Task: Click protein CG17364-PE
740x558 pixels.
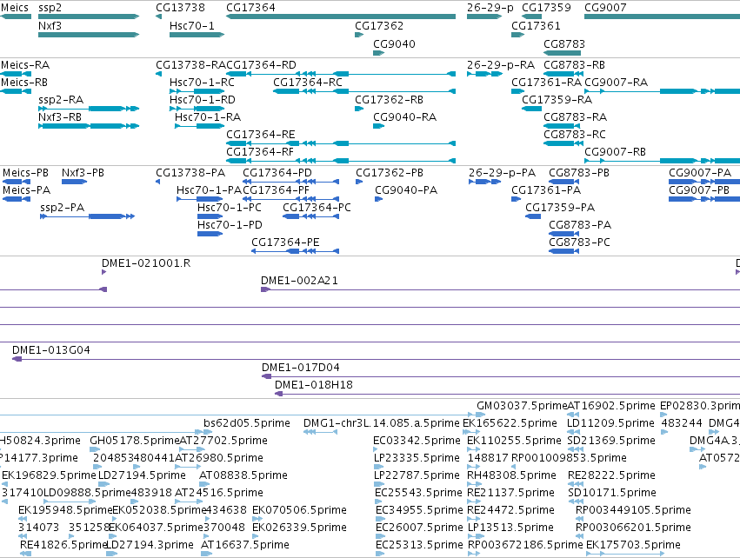Action: point(285,242)
